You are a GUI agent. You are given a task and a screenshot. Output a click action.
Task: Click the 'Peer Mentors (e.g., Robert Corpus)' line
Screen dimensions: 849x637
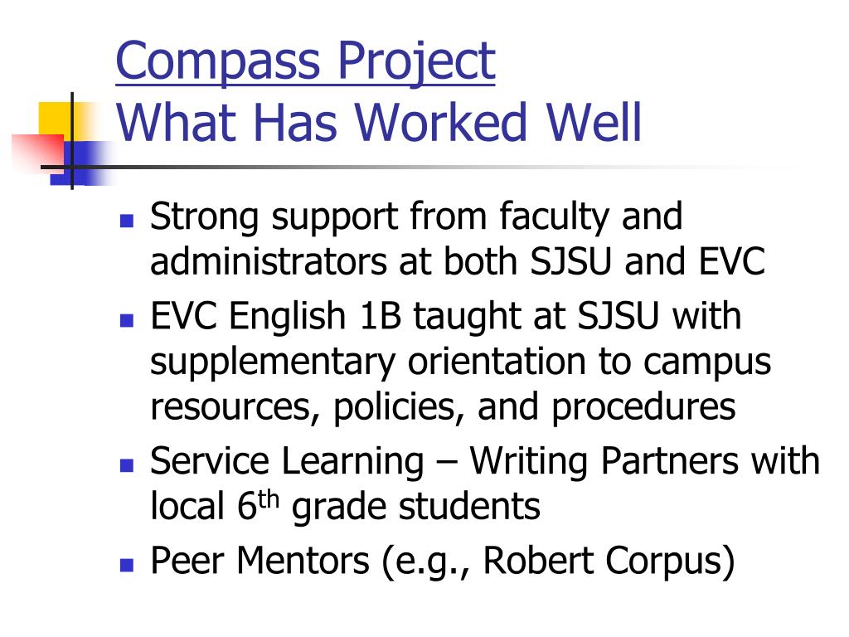pos(443,562)
